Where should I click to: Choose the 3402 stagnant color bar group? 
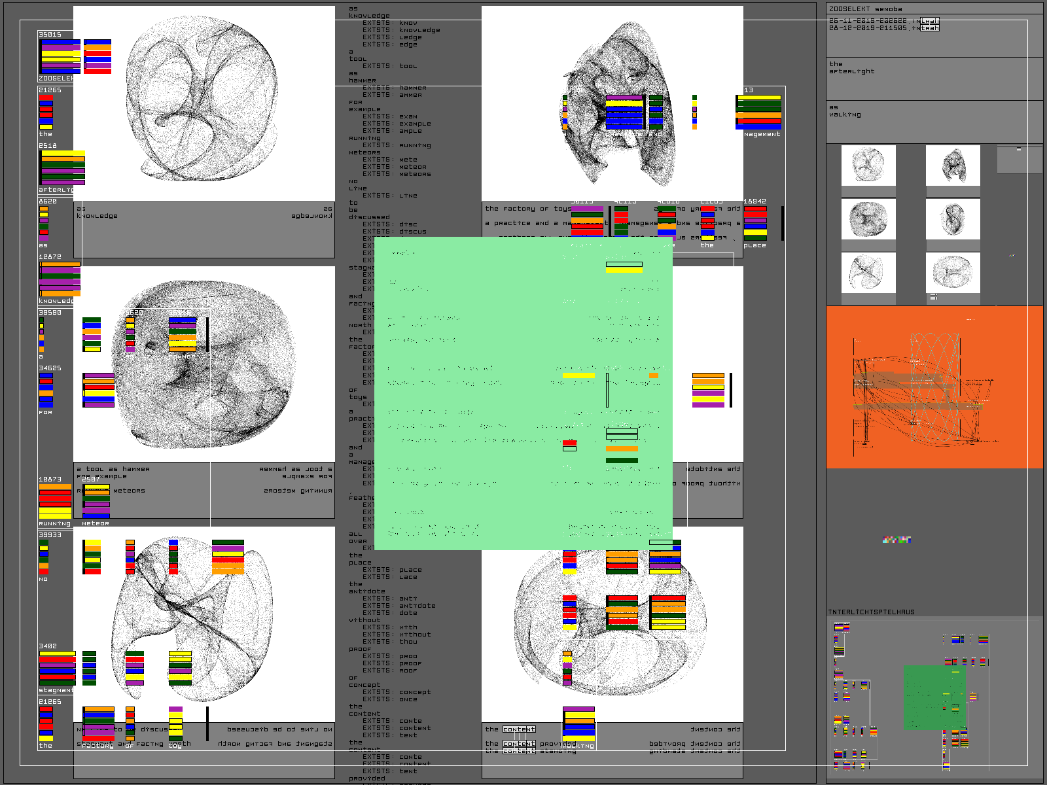coord(57,669)
